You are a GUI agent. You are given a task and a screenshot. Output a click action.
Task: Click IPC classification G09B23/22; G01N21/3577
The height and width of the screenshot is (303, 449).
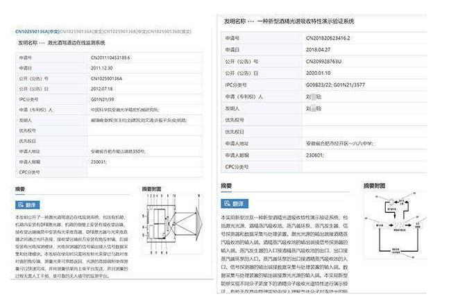tap(335, 85)
